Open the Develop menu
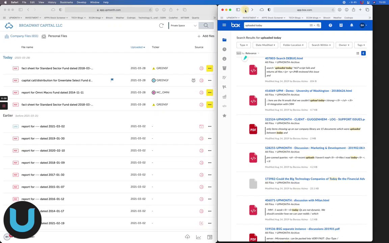The height and width of the screenshot is (243, 389). click(x=81, y=2)
